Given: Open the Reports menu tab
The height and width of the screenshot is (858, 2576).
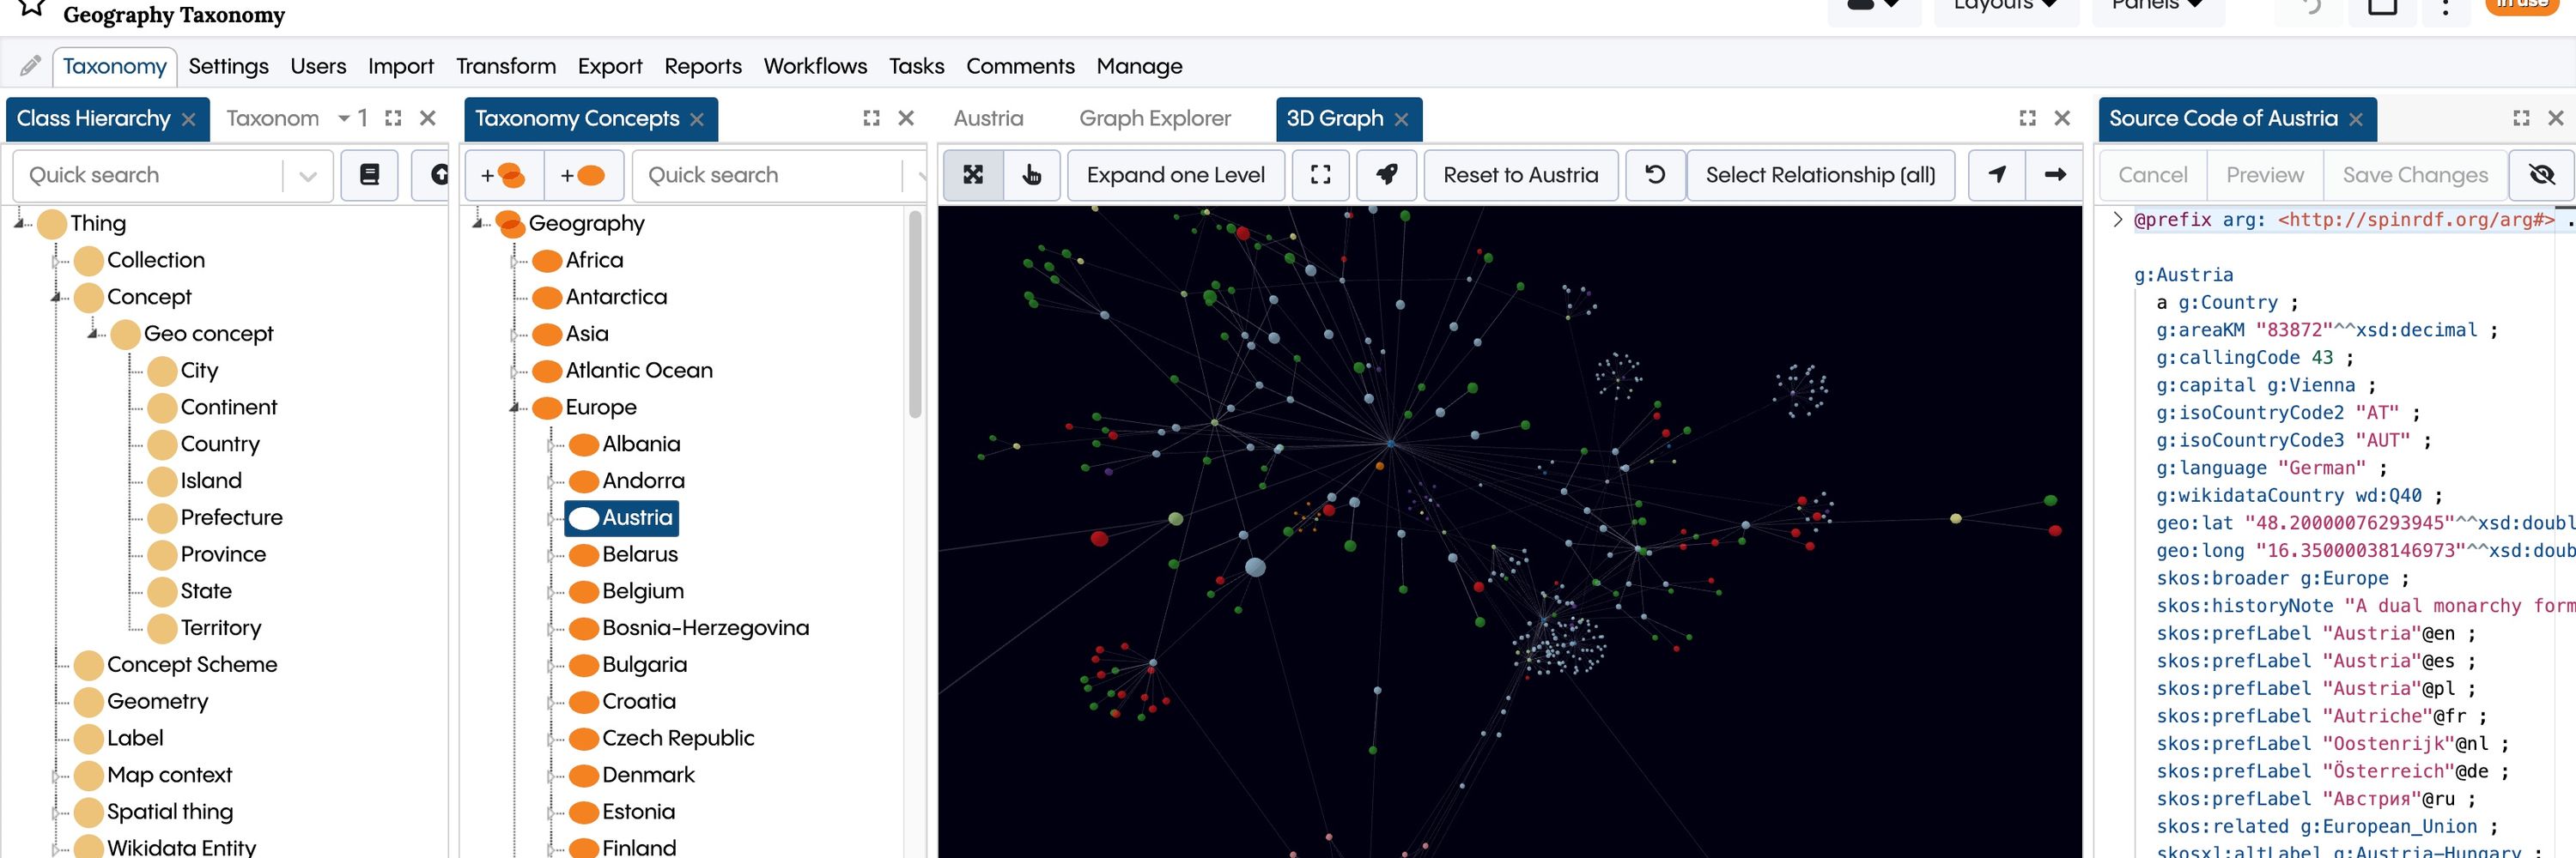Looking at the screenshot, I should pyautogui.click(x=703, y=66).
